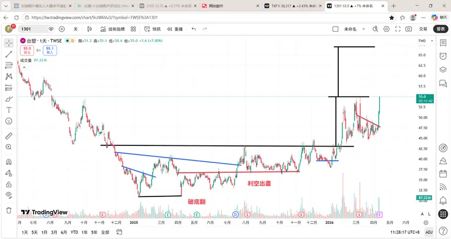Open the hotlists target icon panel
451x239 pixels.
[x=443, y=148]
